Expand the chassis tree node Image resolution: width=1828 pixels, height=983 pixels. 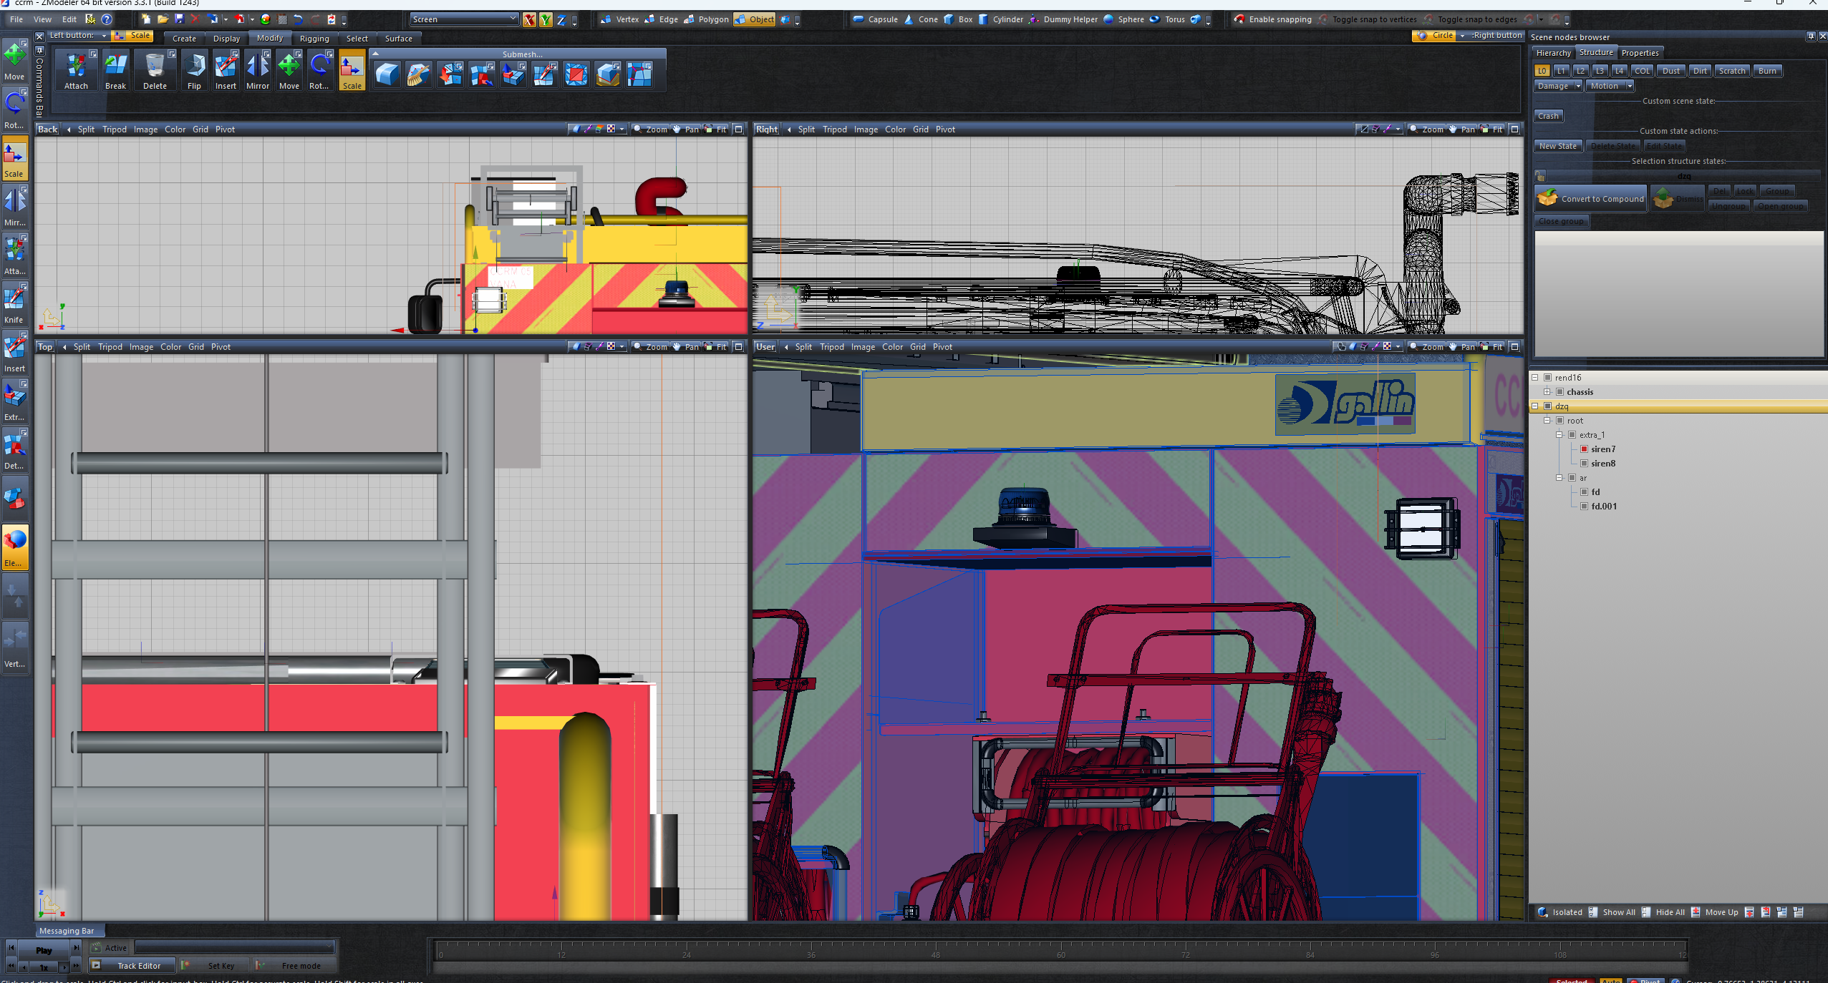point(1547,392)
